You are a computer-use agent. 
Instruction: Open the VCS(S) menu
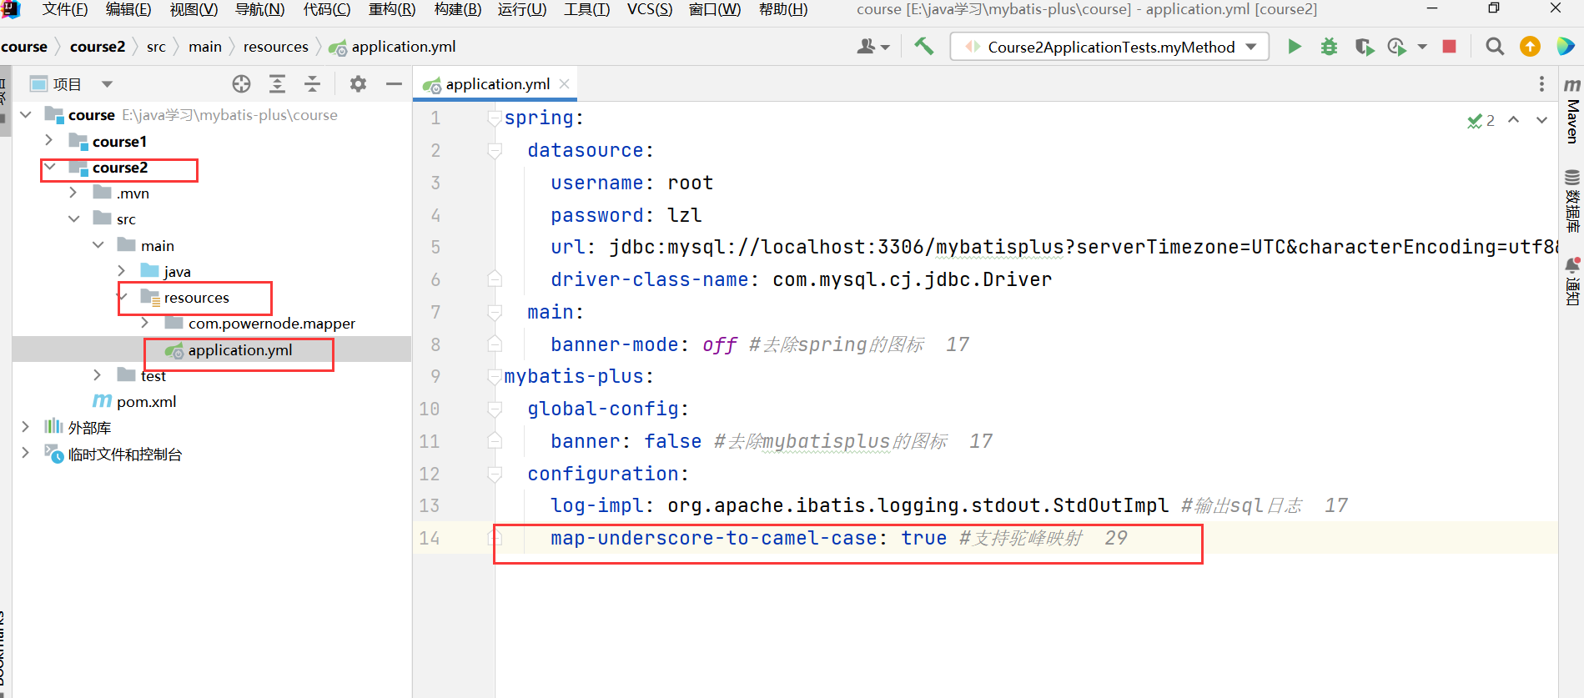click(650, 9)
